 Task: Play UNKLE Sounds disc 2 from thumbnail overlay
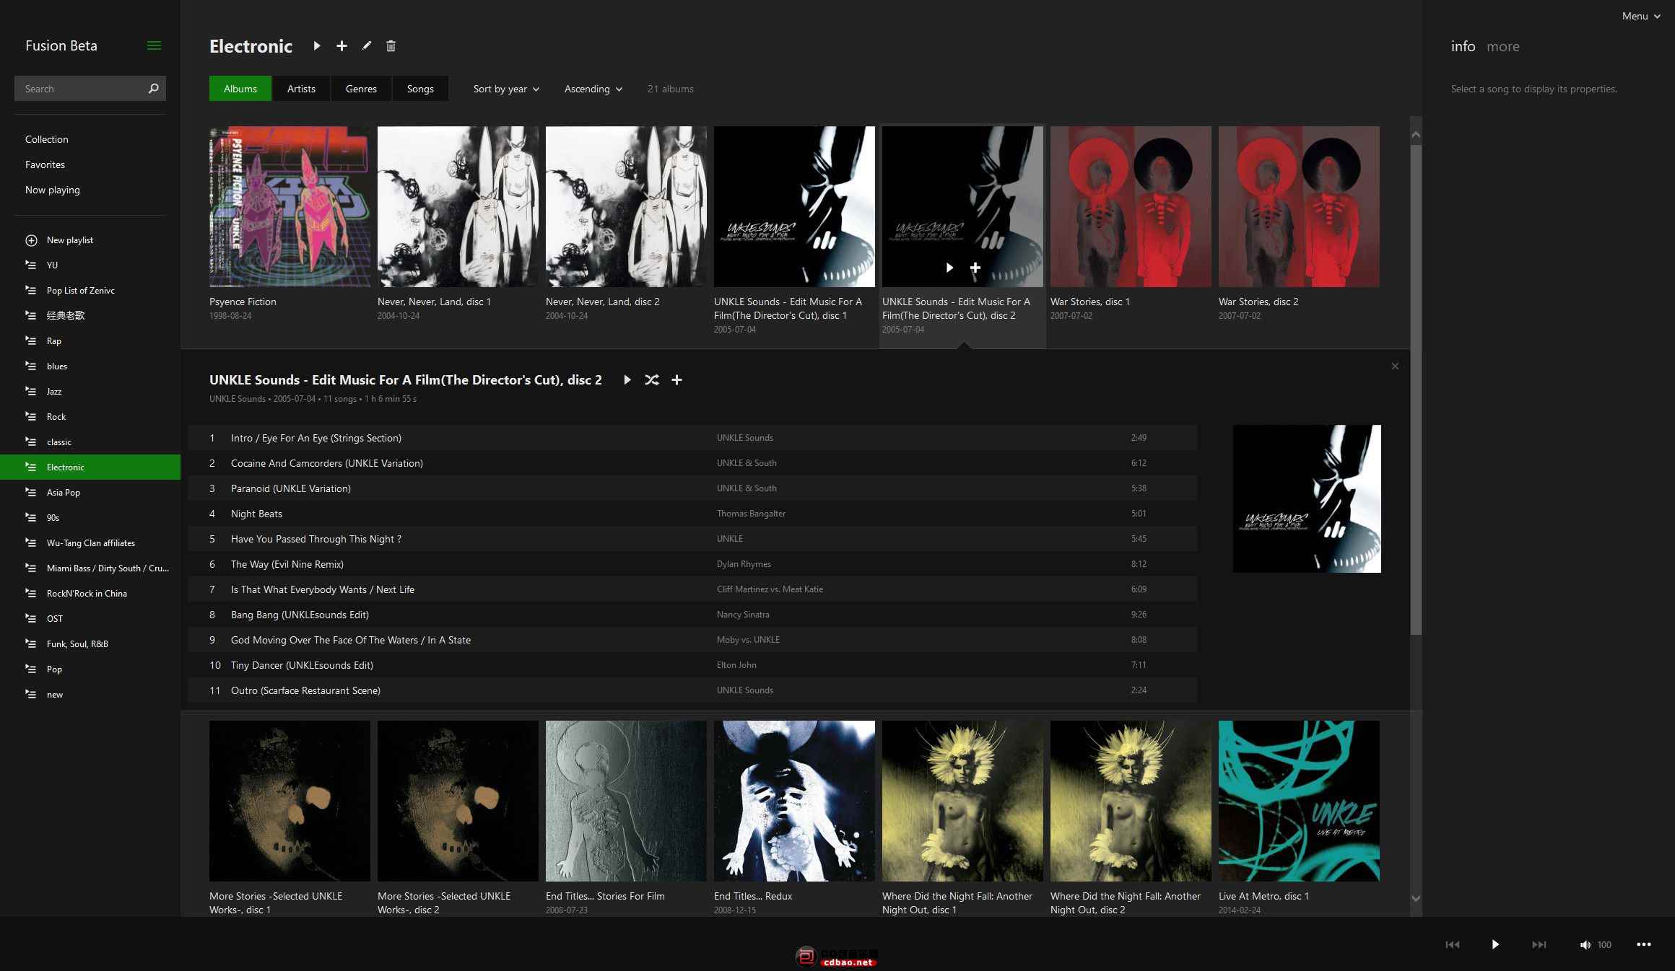pyautogui.click(x=949, y=268)
